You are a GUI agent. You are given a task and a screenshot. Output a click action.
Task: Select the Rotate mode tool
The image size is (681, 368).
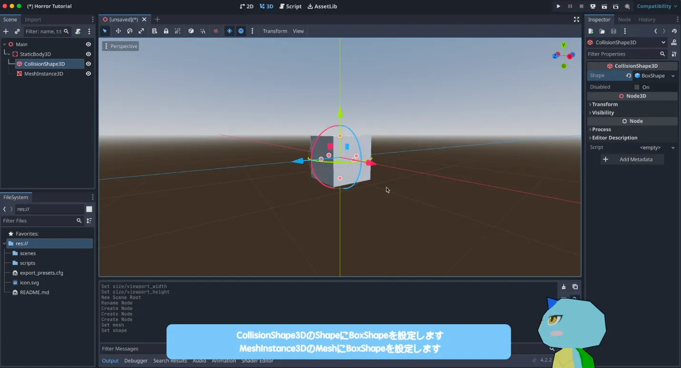click(x=130, y=31)
